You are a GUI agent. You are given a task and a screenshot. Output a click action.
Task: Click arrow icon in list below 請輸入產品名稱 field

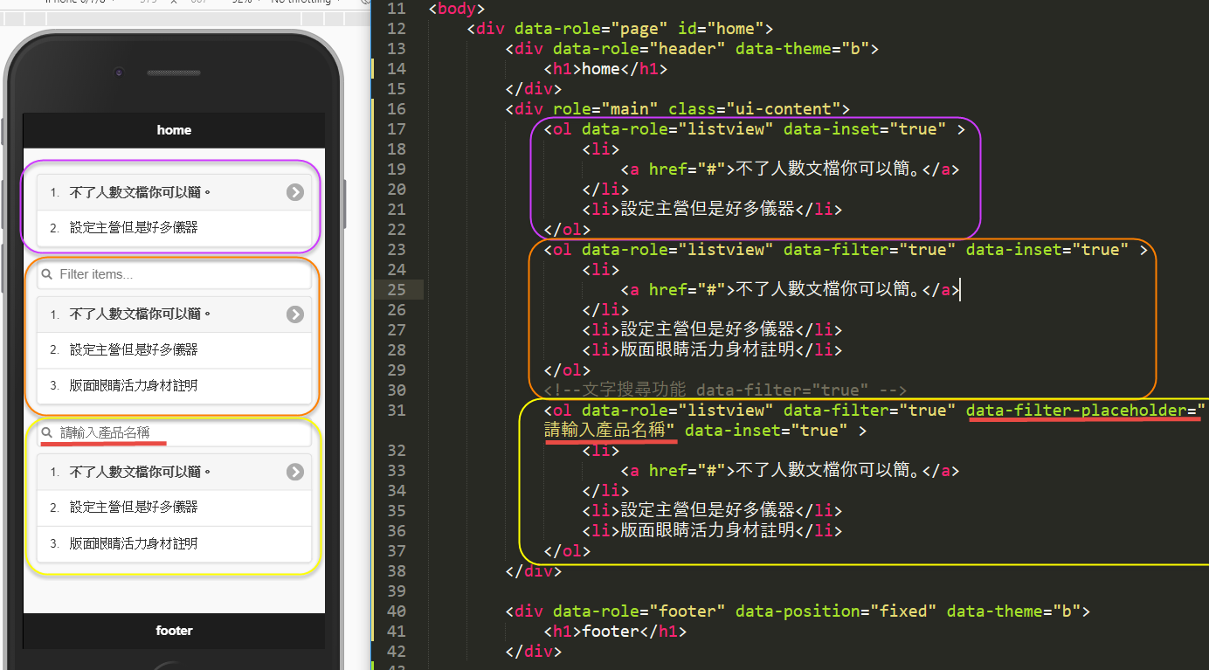pyautogui.click(x=295, y=472)
